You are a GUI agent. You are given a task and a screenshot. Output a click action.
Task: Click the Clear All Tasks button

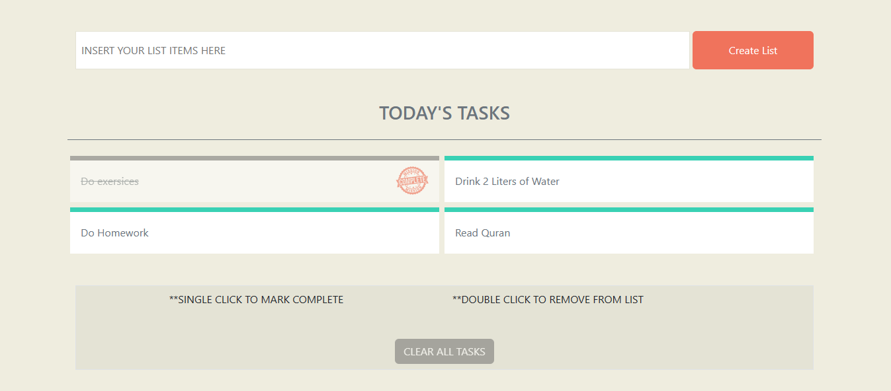point(445,351)
